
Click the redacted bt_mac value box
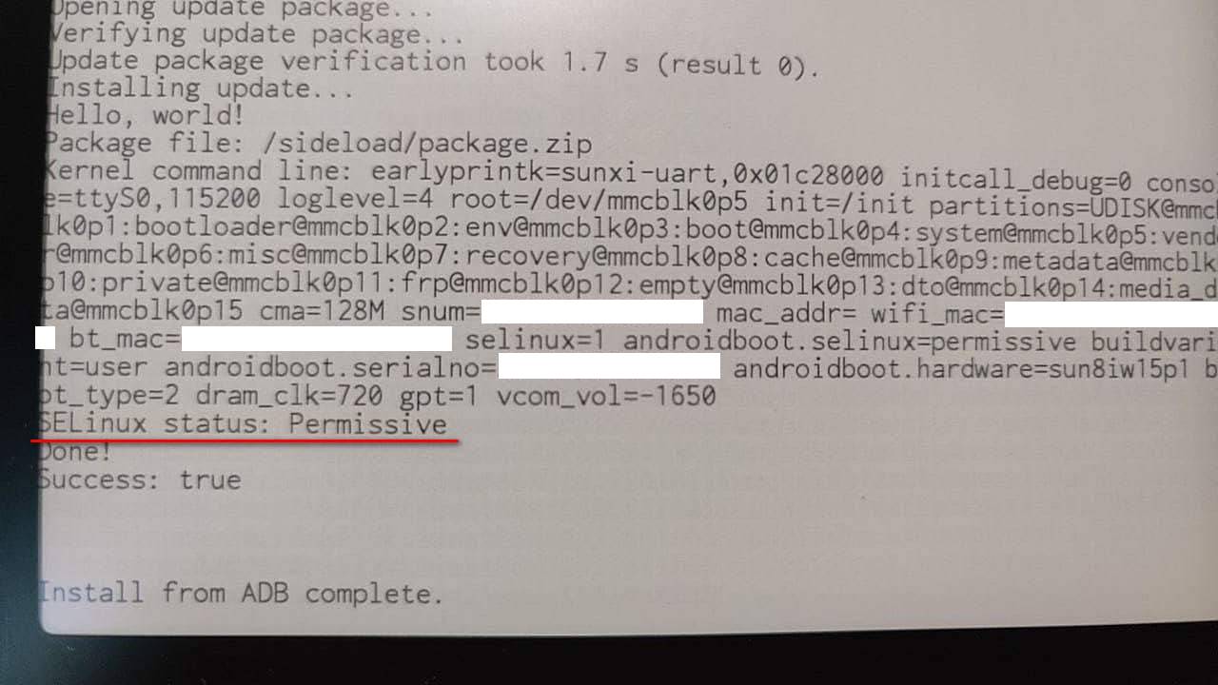pos(317,338)
